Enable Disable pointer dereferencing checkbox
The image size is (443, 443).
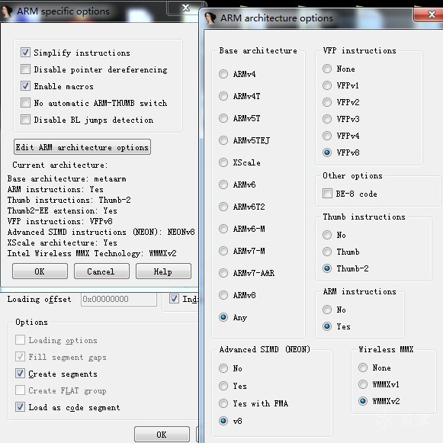point(25,69)
